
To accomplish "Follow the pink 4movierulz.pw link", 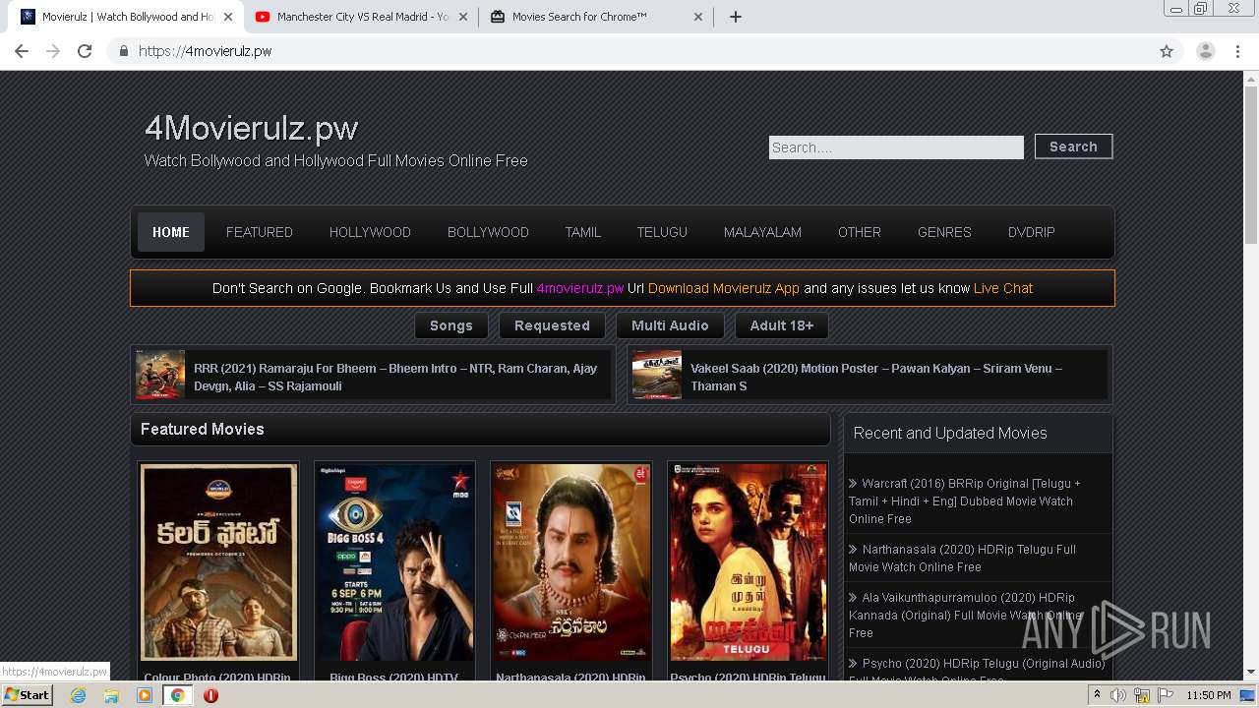I will click(580, 288).
